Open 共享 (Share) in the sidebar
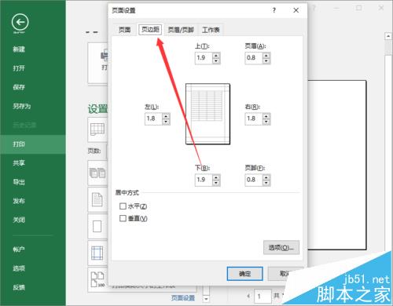Viewport: 393px width, 306px height. click(19, 163)
